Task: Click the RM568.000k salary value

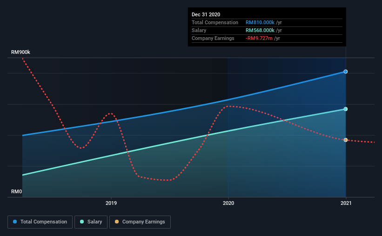Action: point(260,30)
